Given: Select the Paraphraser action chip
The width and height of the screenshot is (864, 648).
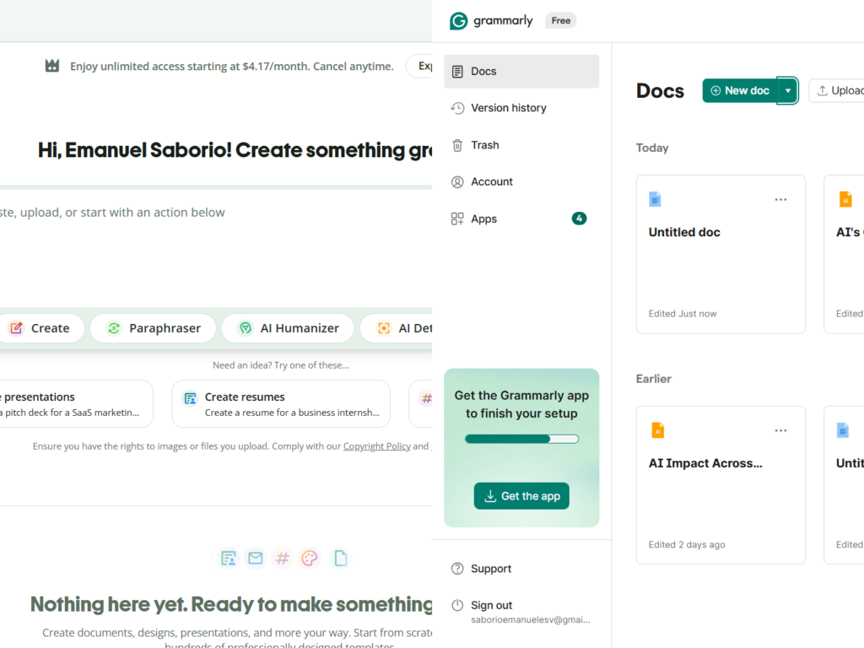Looking at the screenshot, I should coord(154,328).
